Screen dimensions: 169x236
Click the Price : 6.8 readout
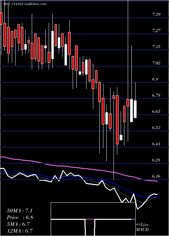click(20, 217)
